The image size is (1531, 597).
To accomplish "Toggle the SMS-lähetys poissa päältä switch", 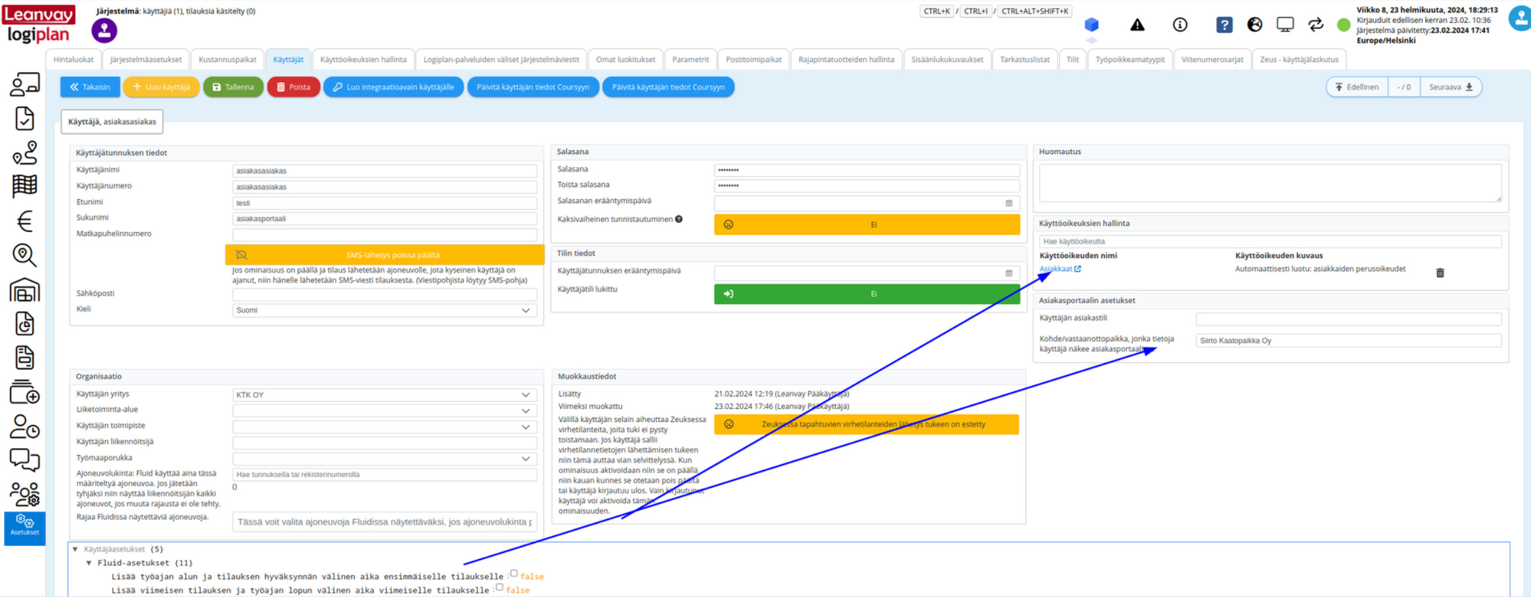I will coord(385,255).
